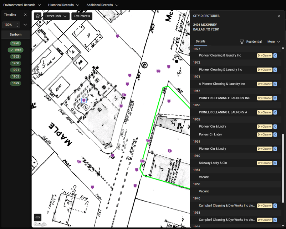Open the Environmental Records menu
The width and height of the screenshot is (286, 229).
coord(22,5)
